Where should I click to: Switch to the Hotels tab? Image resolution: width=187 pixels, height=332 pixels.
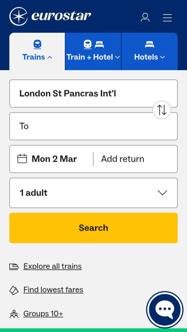click(149, 51)
